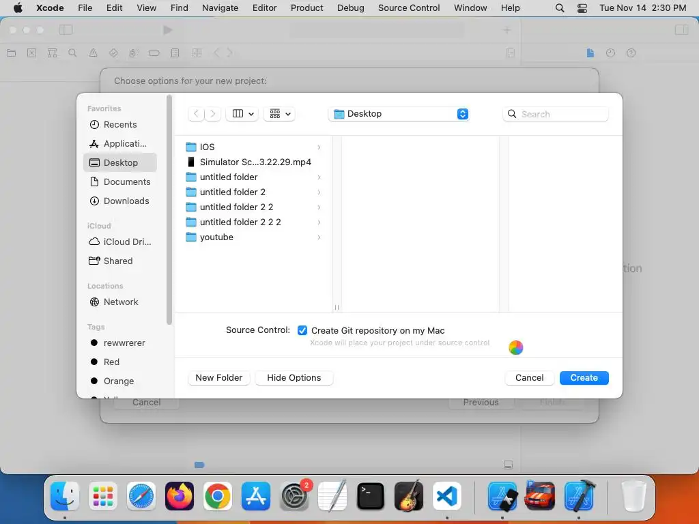The height and width of the screenshot is (524, 699).
Task: Select Recents in the sidebar
Action: [x=120, y=124]
